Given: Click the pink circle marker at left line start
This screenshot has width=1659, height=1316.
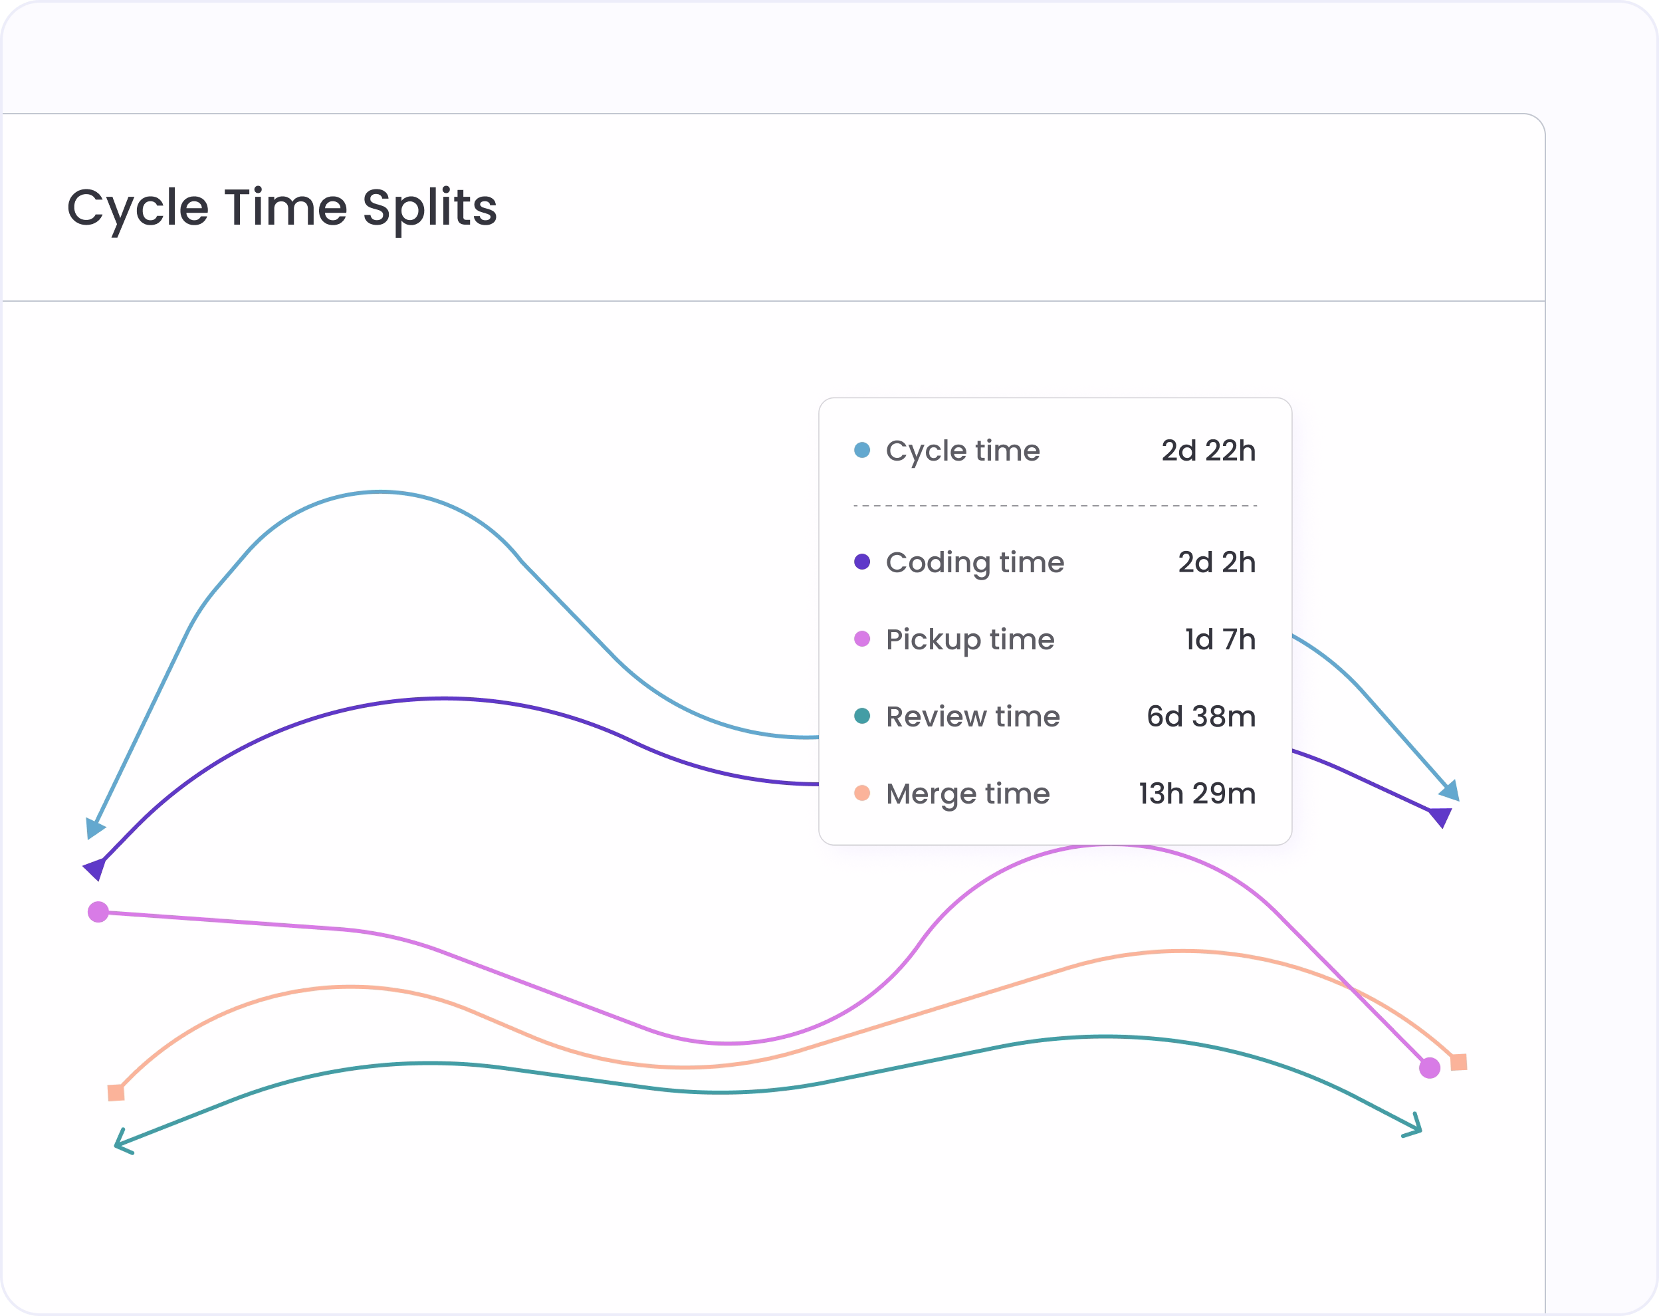Looking at the screenshot, I should pyautogui.click(x=98, y=912).
